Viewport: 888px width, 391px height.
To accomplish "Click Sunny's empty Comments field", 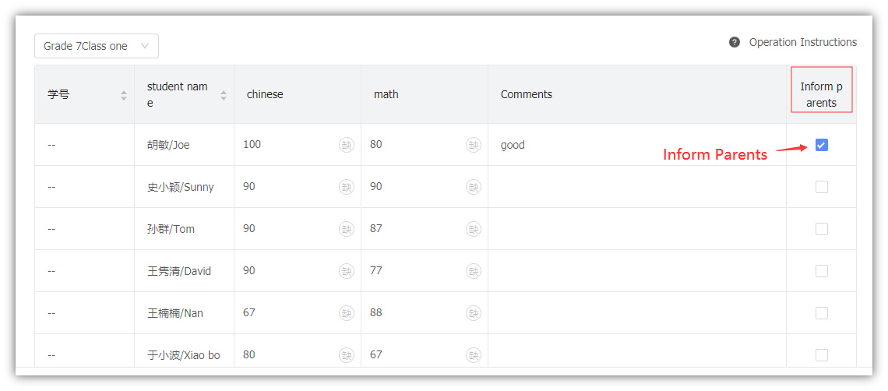I will (x=637, y=187).
